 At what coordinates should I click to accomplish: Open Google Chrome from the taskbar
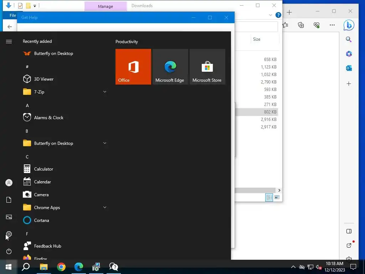point(61,267)
